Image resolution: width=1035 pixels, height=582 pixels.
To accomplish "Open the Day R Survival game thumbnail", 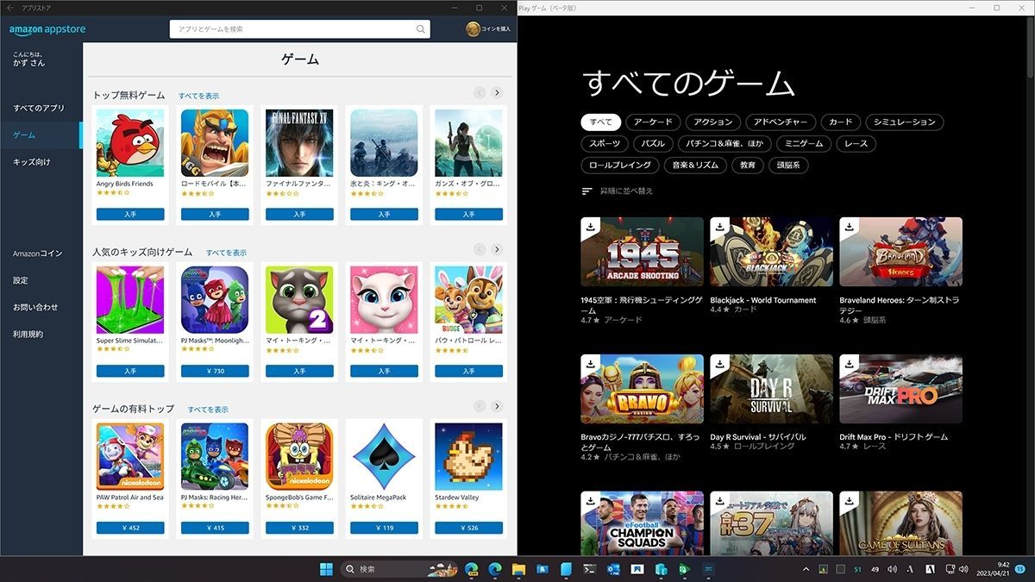I will click(771, 390).
